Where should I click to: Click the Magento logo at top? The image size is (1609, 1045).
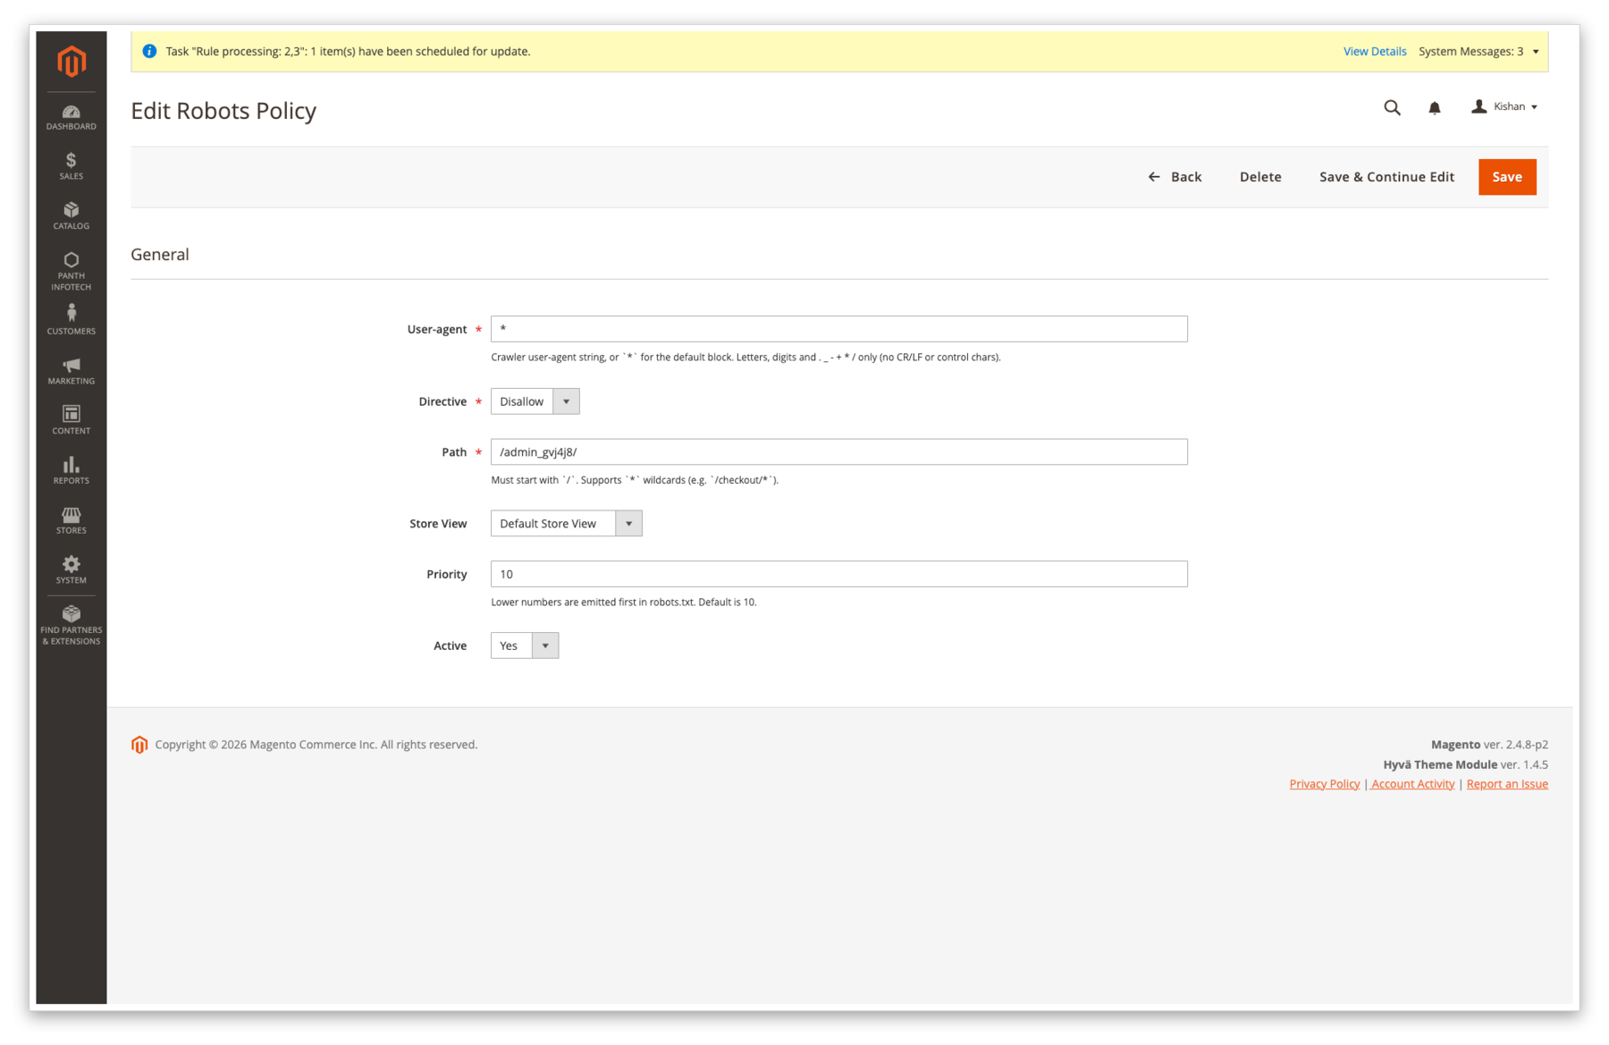coord(71,62)
